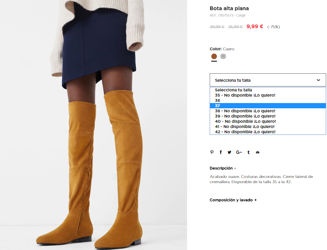This screenshot has height=250, width=327.
Task: Pick size 42 No disponible entry
Action: click(x=268, y=132)
